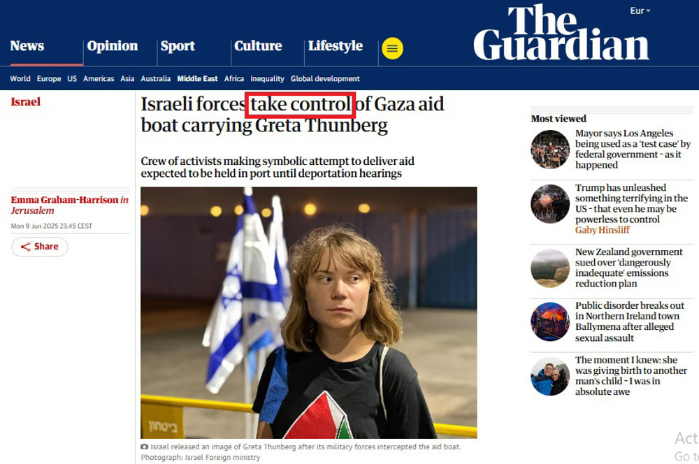The image size is (699, 464).
Task: Open the yellow hamburger menu button
Action: pos(392,48)
